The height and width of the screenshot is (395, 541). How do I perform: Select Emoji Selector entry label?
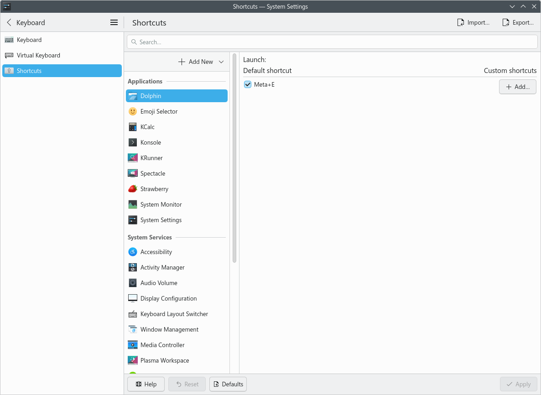coord(159,111)
